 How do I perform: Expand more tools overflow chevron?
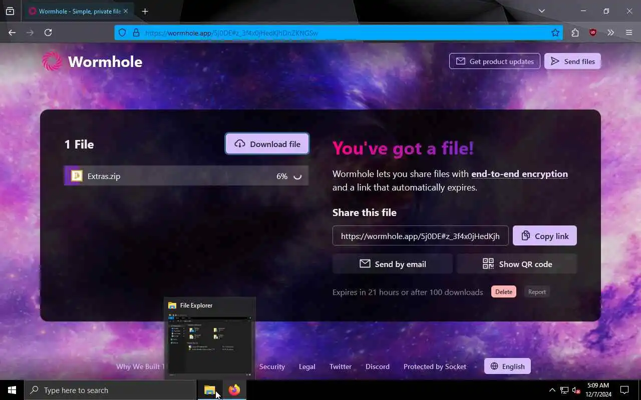[610, 32]
